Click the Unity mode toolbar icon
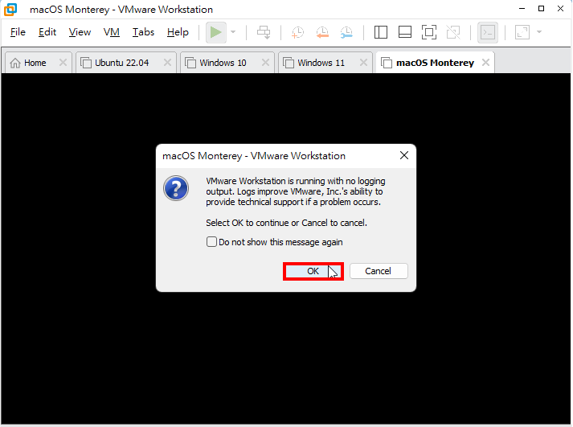This screenshot has width=573, height=427. click(453, 32)
